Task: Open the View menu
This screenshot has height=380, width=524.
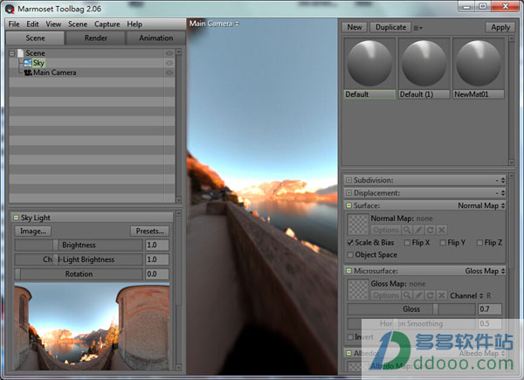Action: click(53, 24)
